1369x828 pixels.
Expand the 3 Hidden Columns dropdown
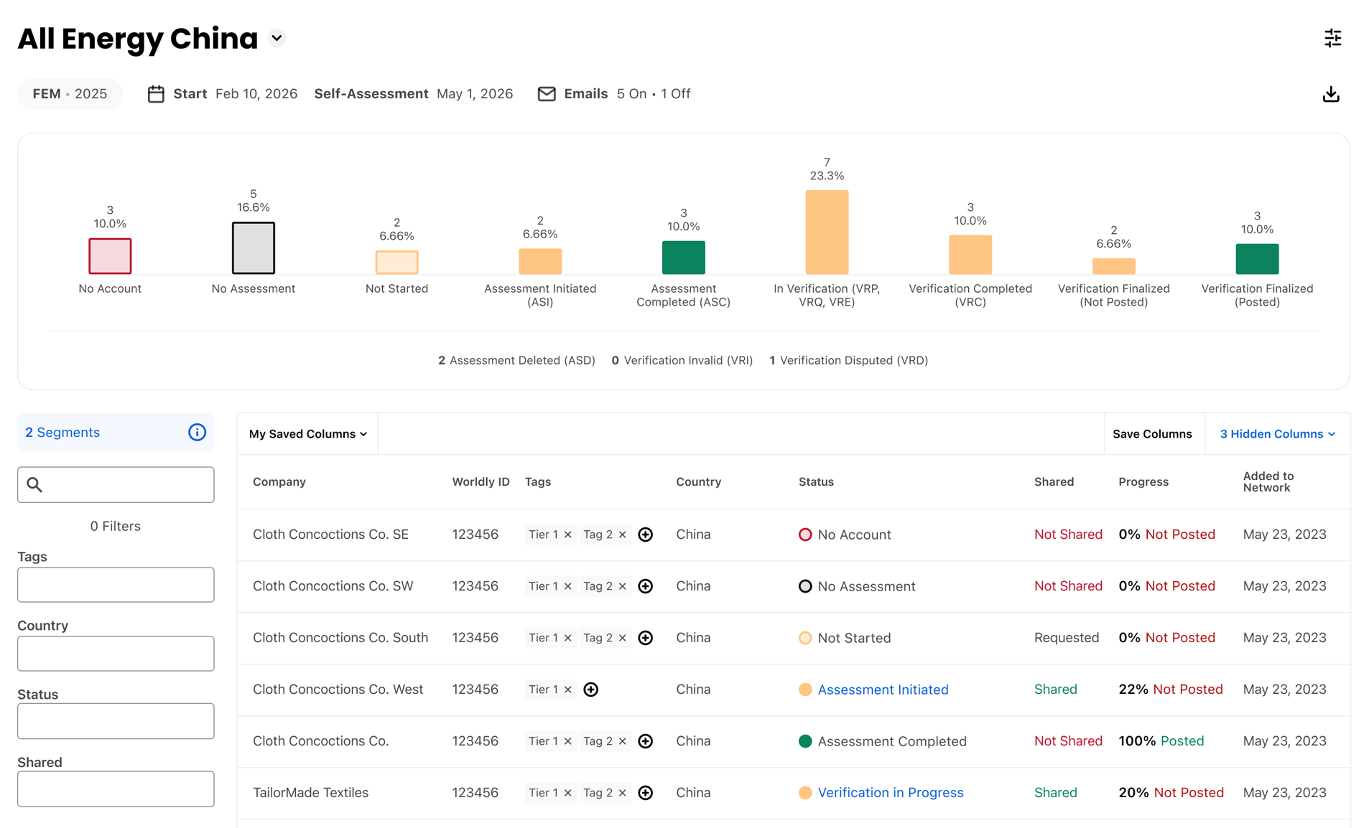(x=1277, y=434)
